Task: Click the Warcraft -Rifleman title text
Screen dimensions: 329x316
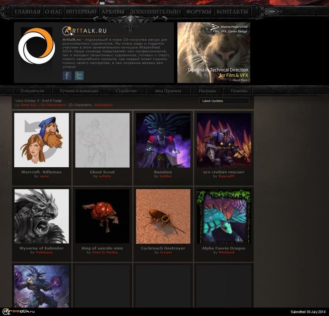Action: tap(41, 172)
